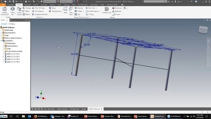
Task: Click the Reuse tool
Action: click(x=52, y=8)
